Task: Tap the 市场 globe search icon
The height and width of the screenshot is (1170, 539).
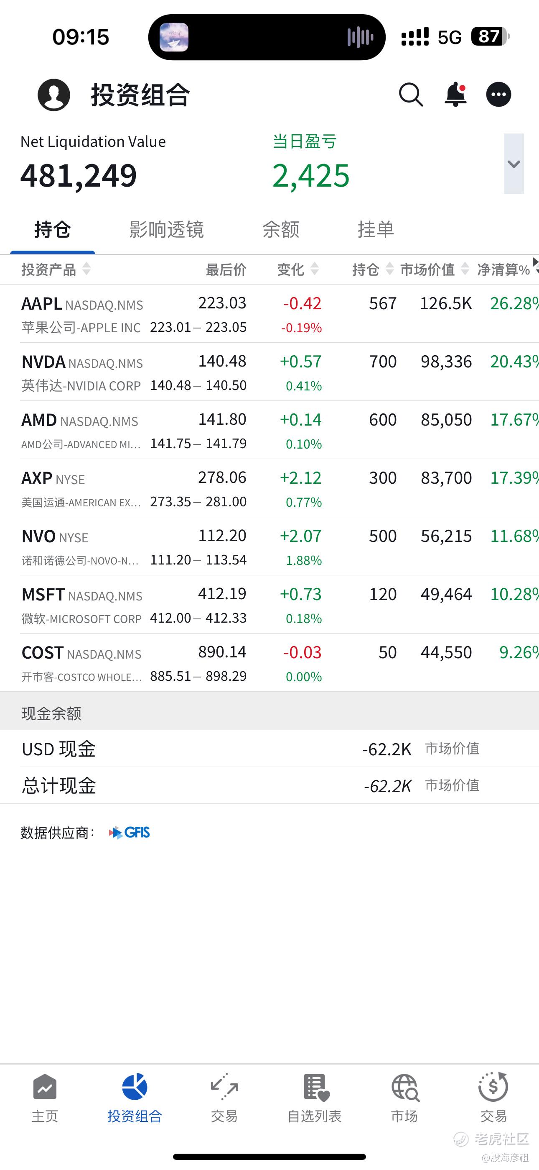Action: (x=405, y=1087)
